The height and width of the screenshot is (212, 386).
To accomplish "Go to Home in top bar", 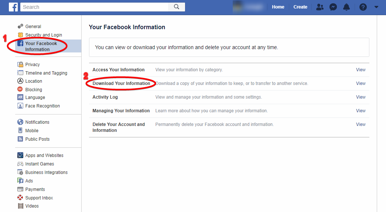I will coord(278,7).
